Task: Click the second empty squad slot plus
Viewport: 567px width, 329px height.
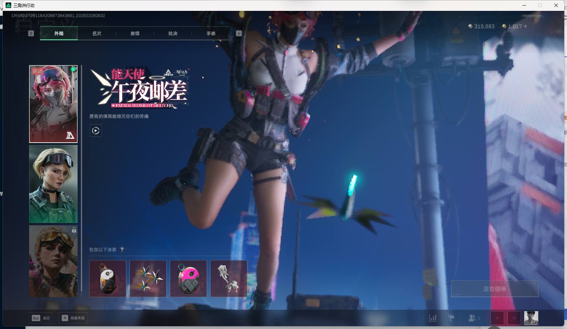Action: (514, 318)
